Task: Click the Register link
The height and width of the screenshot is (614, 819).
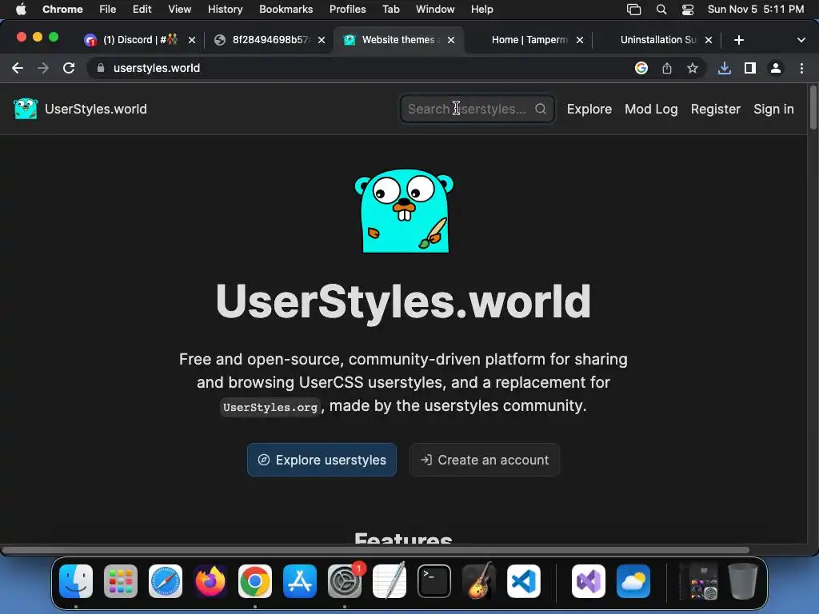Action: [x=716, y=109]
